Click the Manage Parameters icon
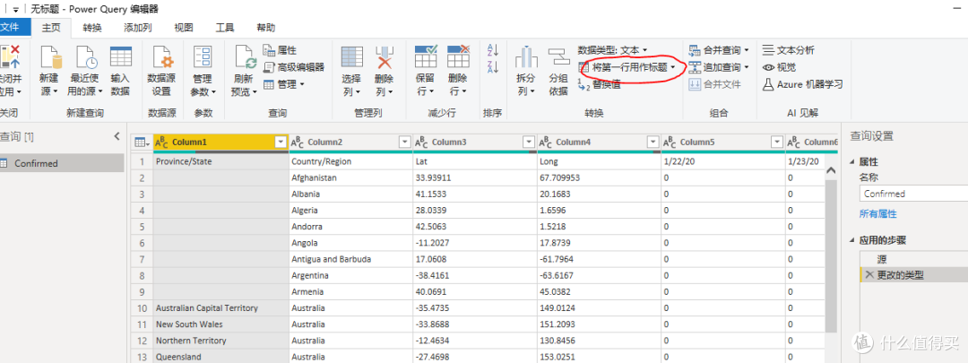The height and width of the screenshot is (363, 968). point(202,56)
